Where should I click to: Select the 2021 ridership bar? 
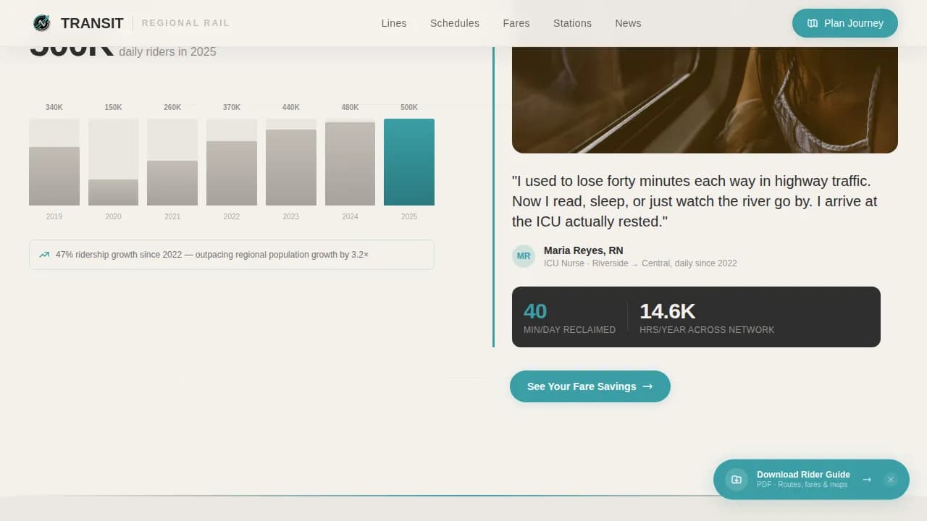(172, 183)
